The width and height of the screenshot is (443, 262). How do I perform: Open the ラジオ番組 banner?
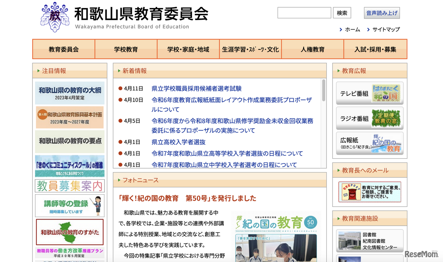pos(370,118)
